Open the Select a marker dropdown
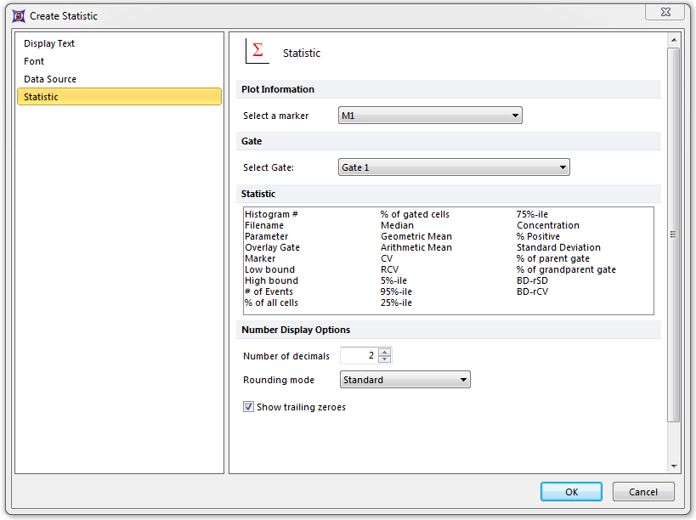This screenshot has height=520, width=696. pyautogui.click(x=430, y=116)
